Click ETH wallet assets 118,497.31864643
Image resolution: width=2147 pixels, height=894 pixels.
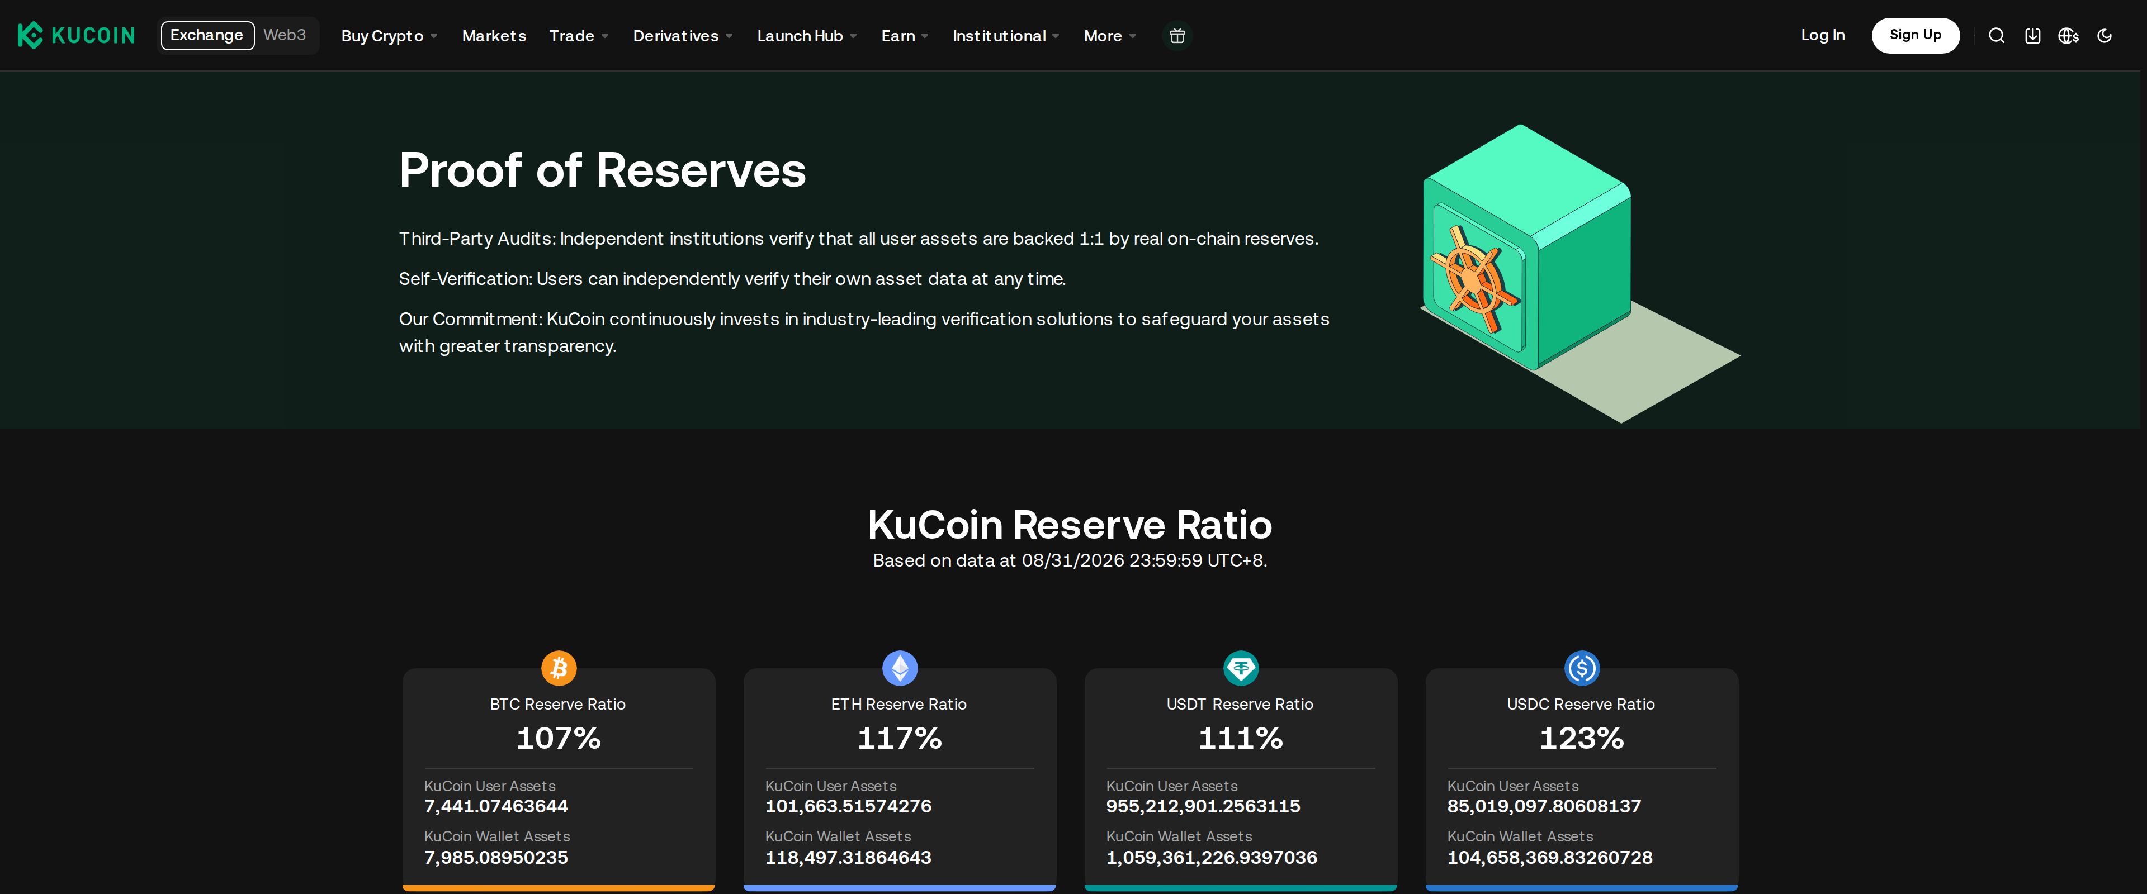848,857
